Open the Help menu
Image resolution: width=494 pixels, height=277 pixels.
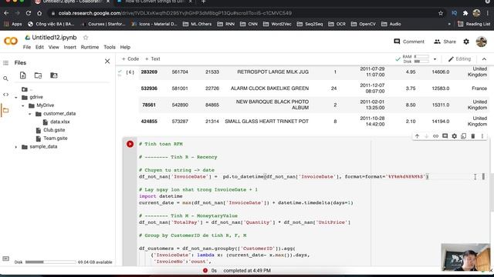point(125,47)
